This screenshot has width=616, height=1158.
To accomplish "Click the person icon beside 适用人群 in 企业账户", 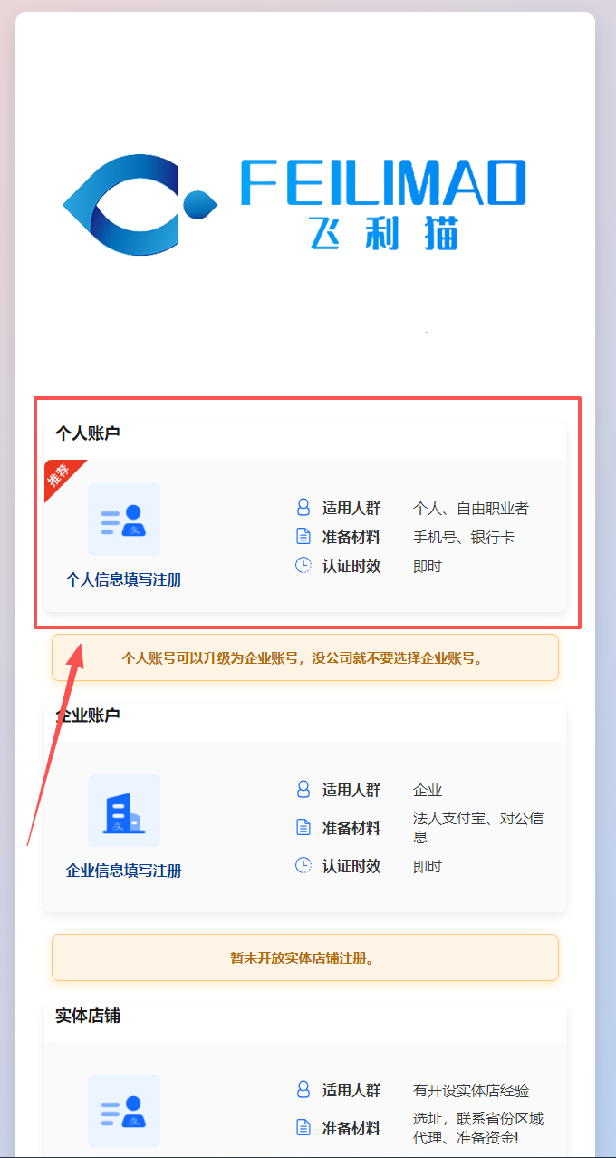I will [303, 790].
